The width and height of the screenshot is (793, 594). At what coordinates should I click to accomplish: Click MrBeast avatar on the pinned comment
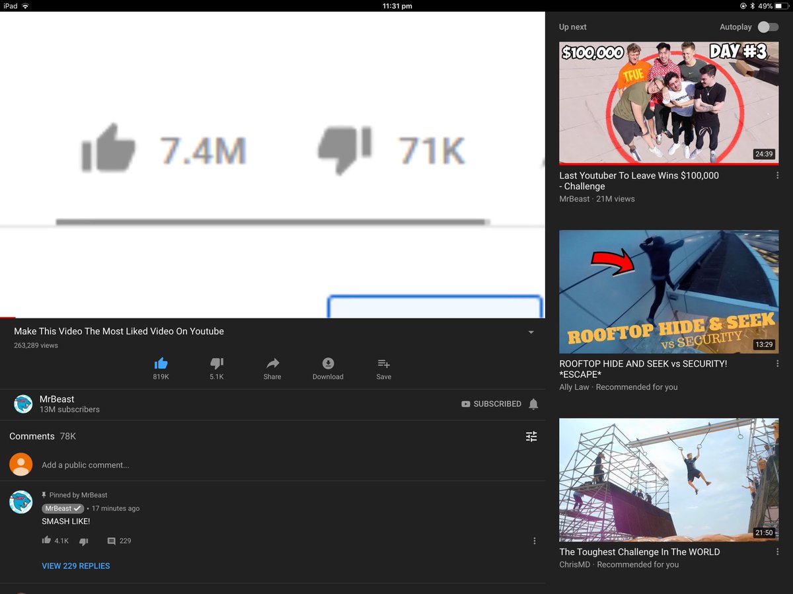[21, 502]
